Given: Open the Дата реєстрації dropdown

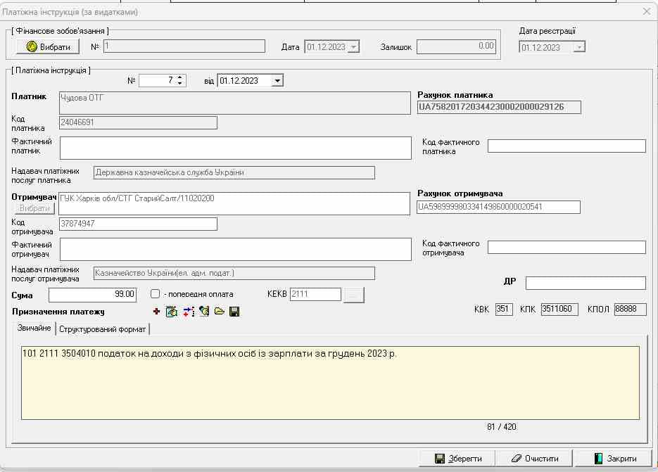Looking at the screenshot, I should pos(579,47).
